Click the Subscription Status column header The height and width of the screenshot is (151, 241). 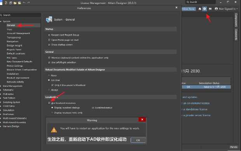point(209,83)
